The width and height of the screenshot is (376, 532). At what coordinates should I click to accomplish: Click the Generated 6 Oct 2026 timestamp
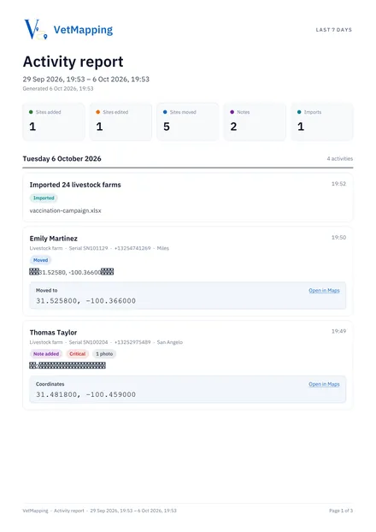58,89
